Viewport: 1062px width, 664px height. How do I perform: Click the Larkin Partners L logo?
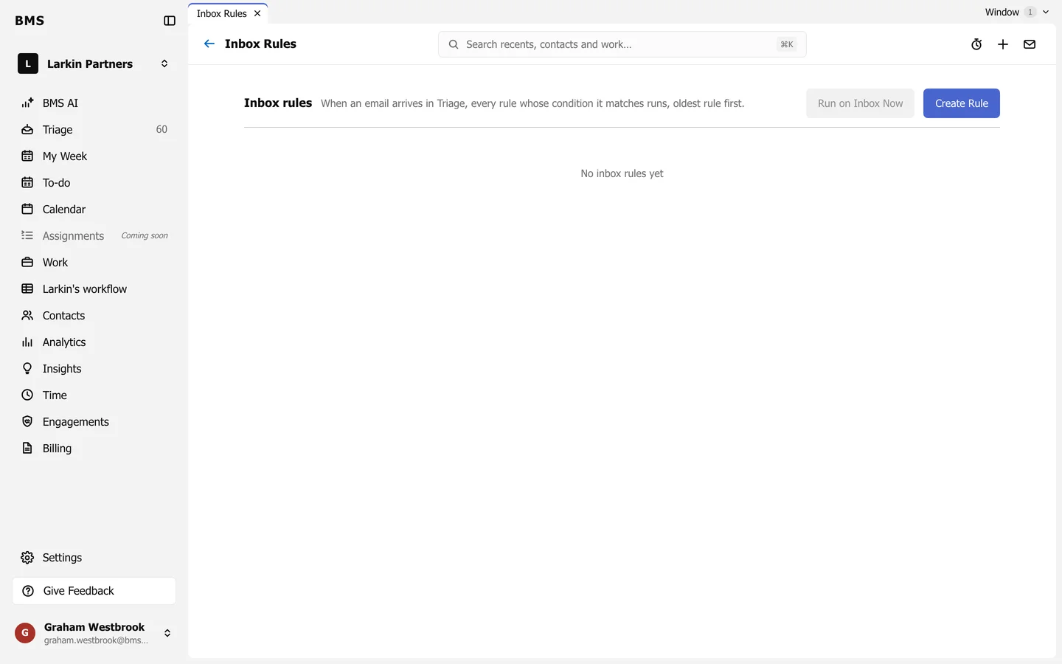point(28,64)
